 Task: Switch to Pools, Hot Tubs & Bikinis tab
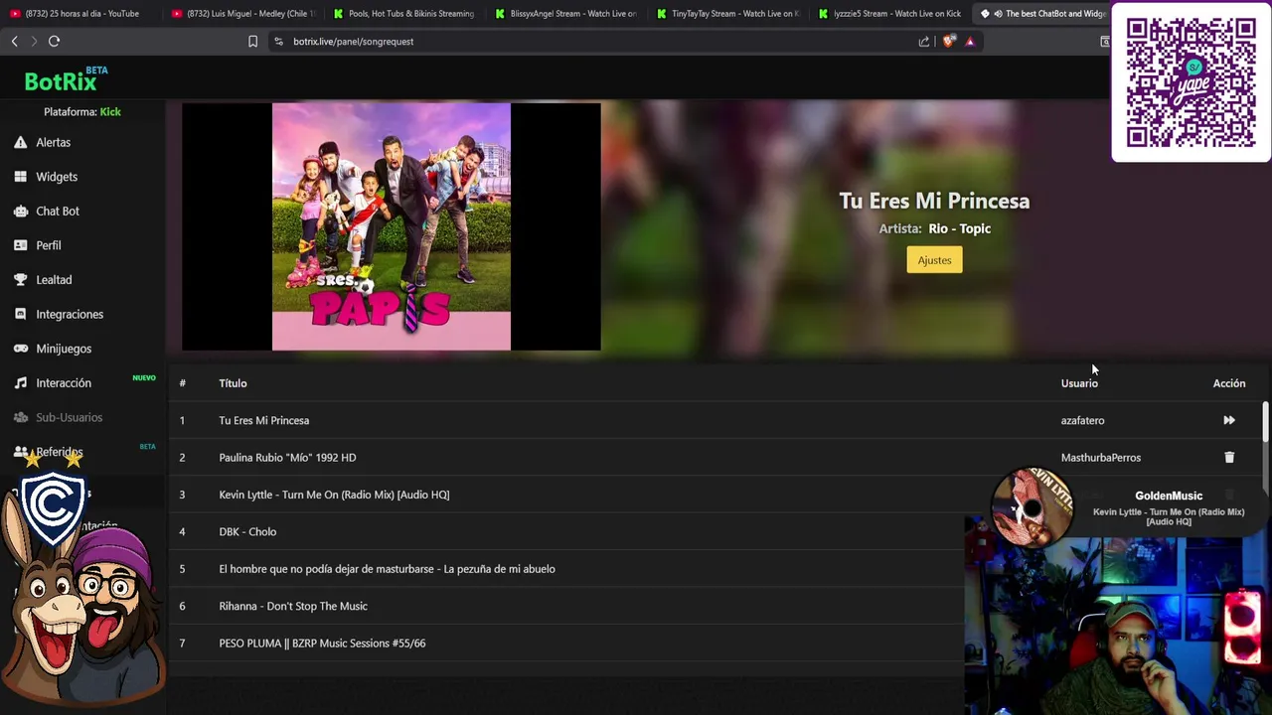(x=403, y=14)
